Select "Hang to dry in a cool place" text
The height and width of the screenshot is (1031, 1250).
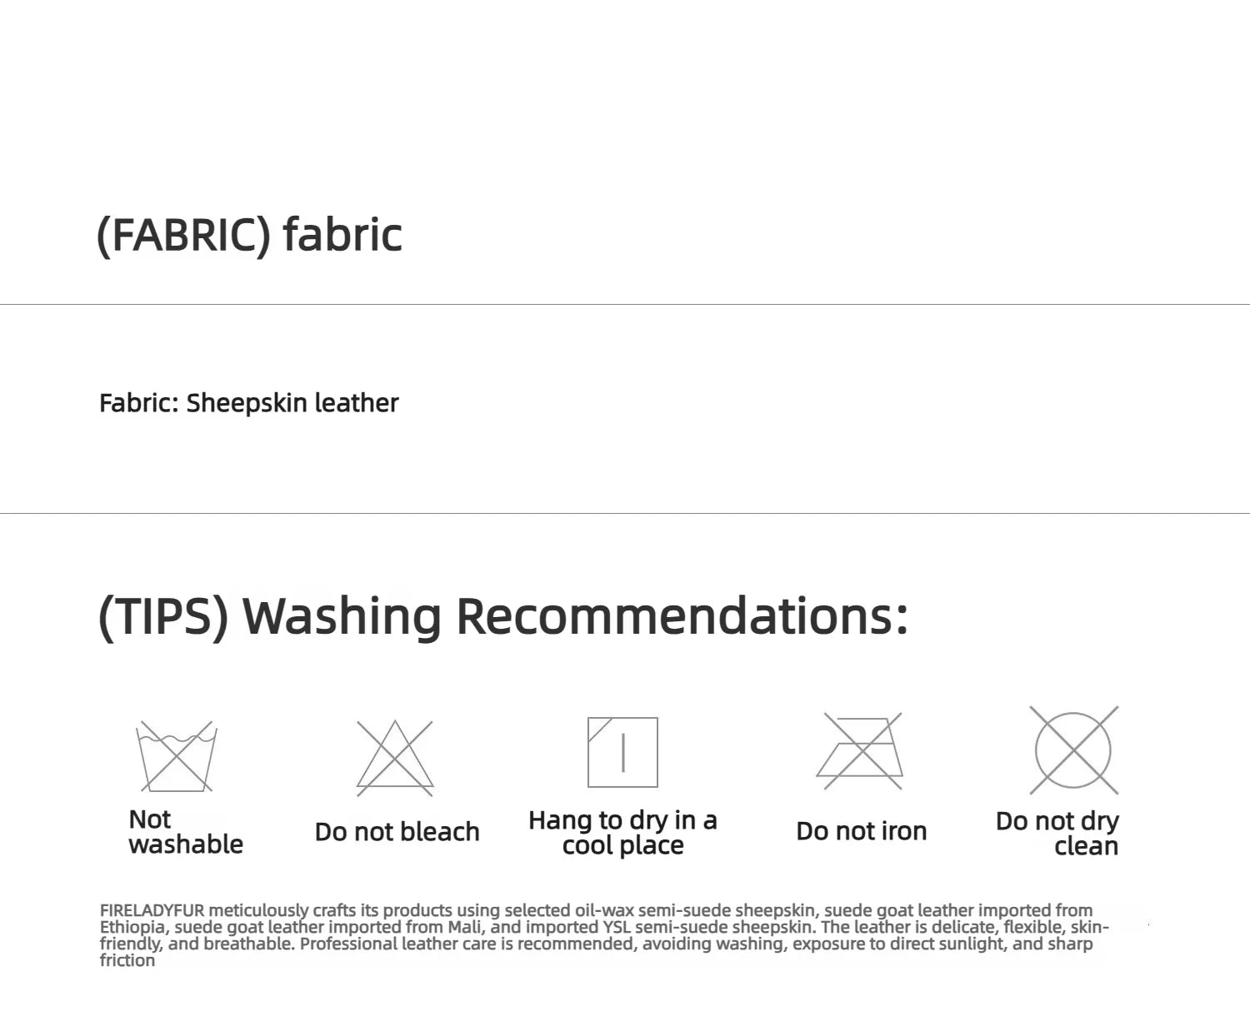click(622, 833)
